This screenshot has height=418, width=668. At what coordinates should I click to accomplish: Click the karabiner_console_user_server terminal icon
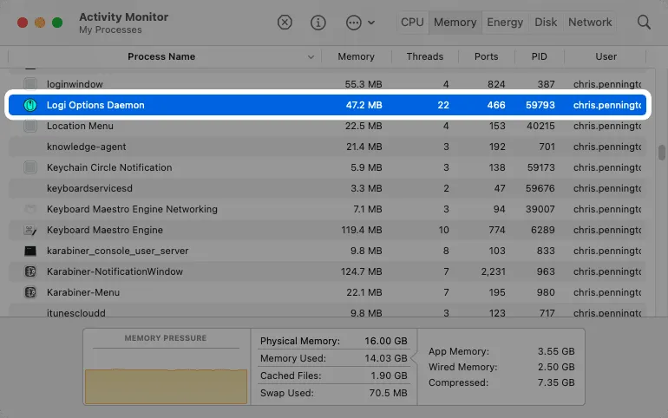[x=30, y=251]
